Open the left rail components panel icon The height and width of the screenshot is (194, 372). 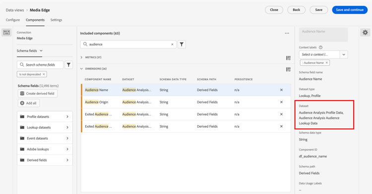tap(6, 32)
